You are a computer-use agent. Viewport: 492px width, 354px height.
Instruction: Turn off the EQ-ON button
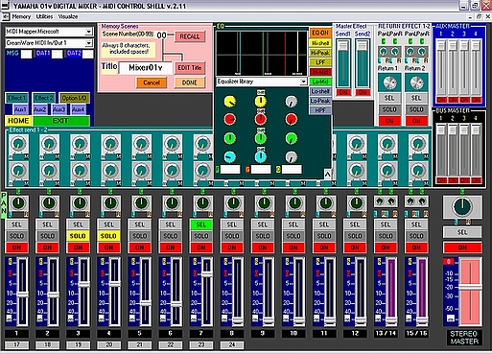[x=320, y=33]
